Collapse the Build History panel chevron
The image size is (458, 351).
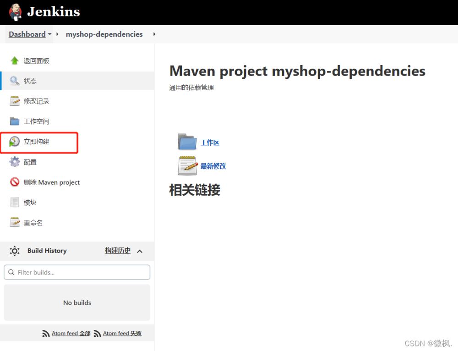tap(140, 251)
